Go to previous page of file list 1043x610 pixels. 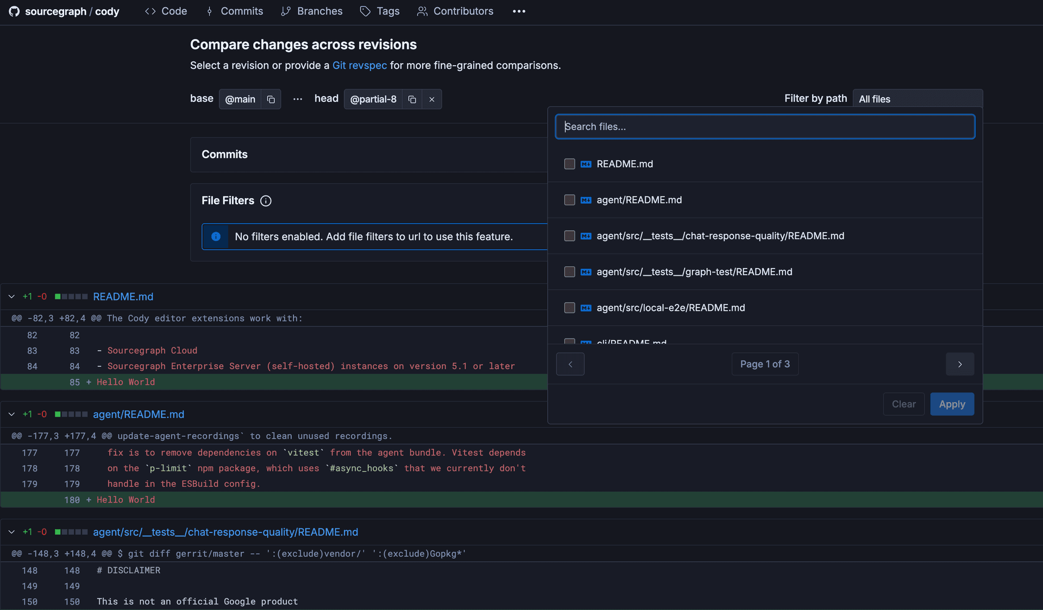(x=570, y=364)
